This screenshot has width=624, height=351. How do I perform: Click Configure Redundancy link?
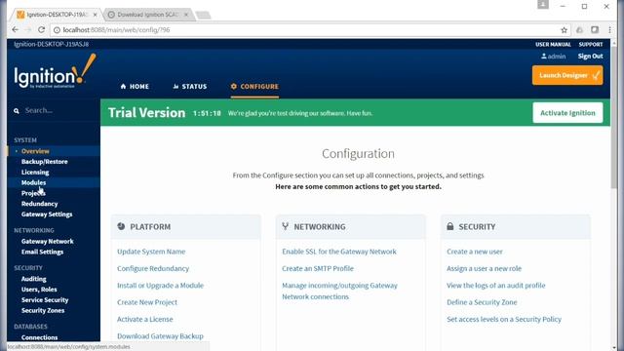[x=153, y=269]
